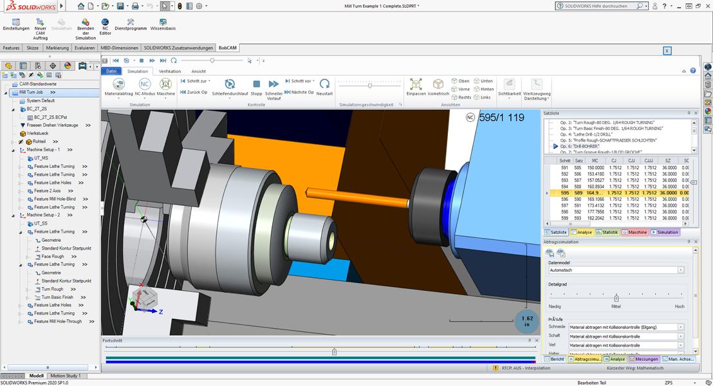Image resolution: width=713 pixels, height=386 pixels.
Task: Set the view to Links
Action: pos(482,97)
